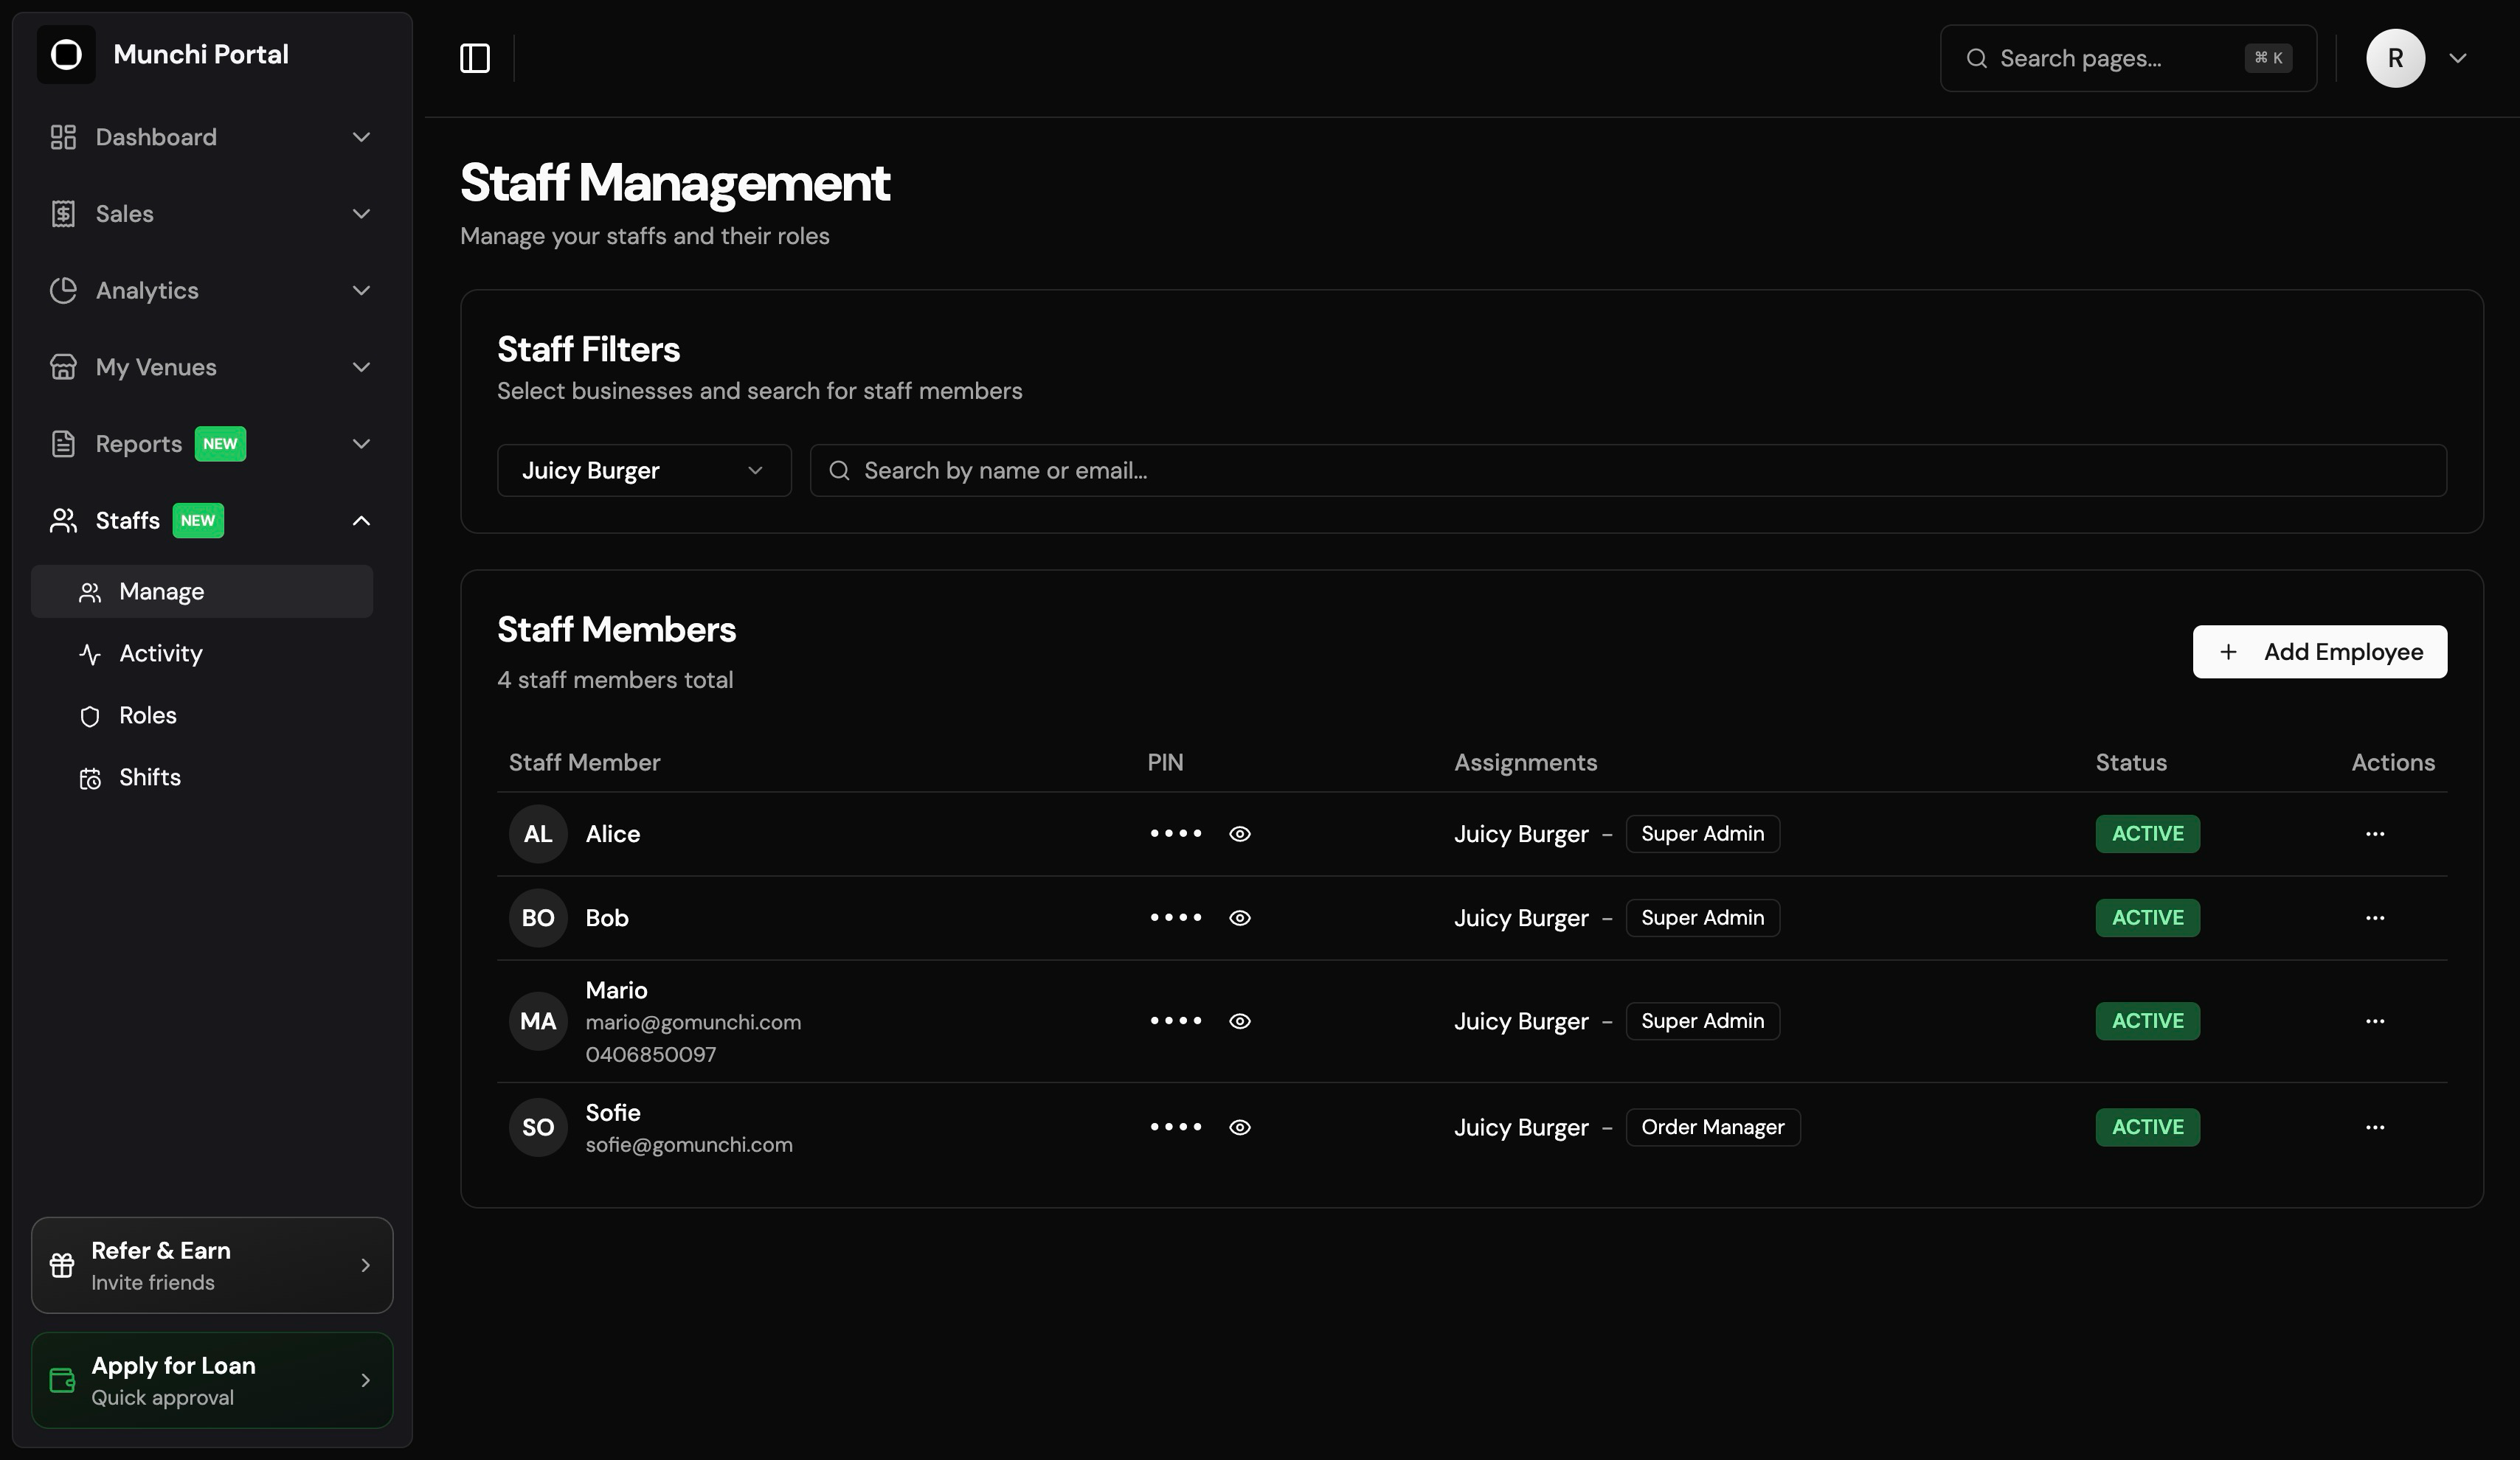
Task: Open the Refer & Earn arrow
Action: coord(365,1265)
